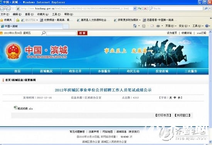Open the 付费频道 favorites bar link
This screenshot has height=145, width=212.
coord(57,20)
